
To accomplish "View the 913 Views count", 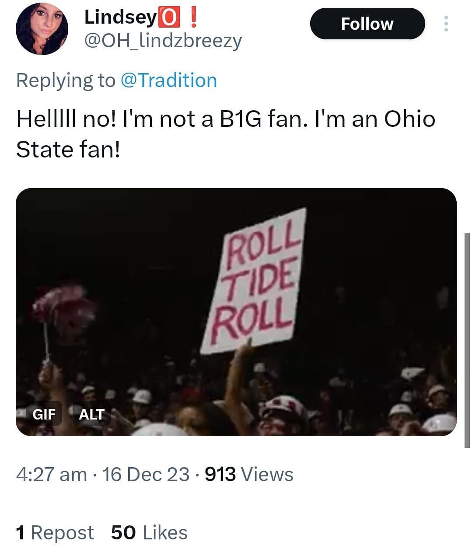I will 249,474.
